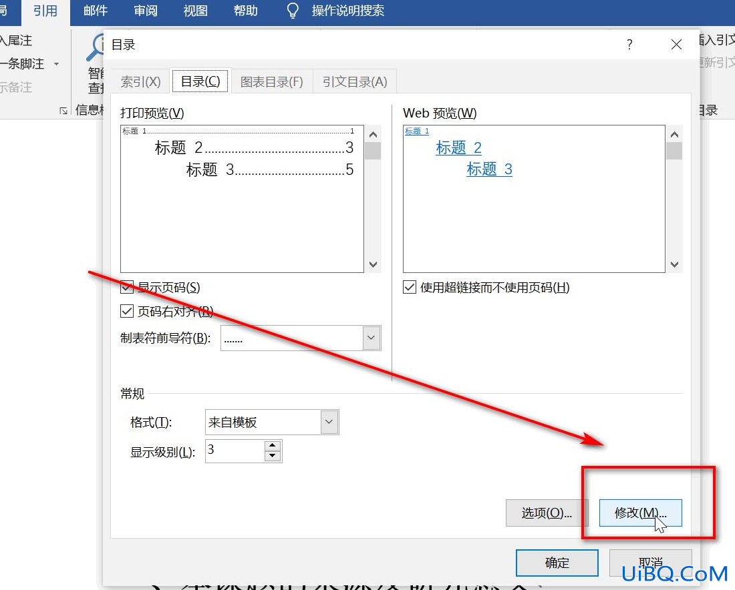Click the smart lookup magnifier icon
The width and height of the screenshot is (735, 590).
(x=95, y=48)
